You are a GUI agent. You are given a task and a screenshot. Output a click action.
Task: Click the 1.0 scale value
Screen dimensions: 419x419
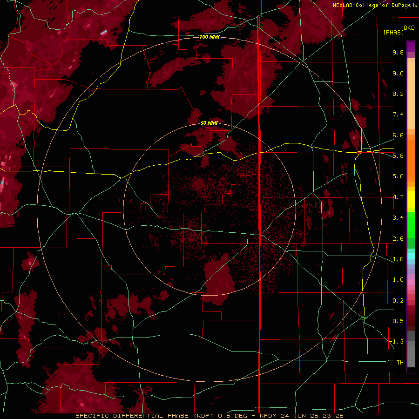(398, 280)
